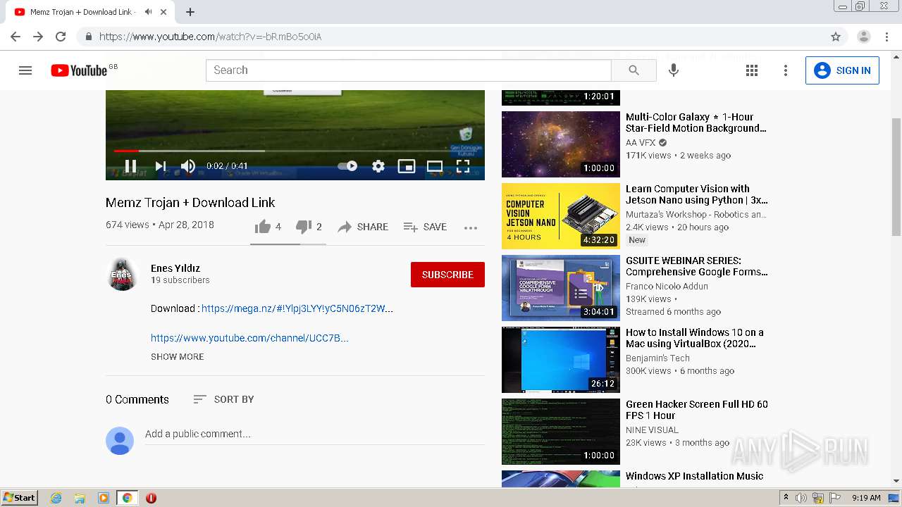Mute the video volume
Viewport: 902px width, 507px height.
pos(188,166)
